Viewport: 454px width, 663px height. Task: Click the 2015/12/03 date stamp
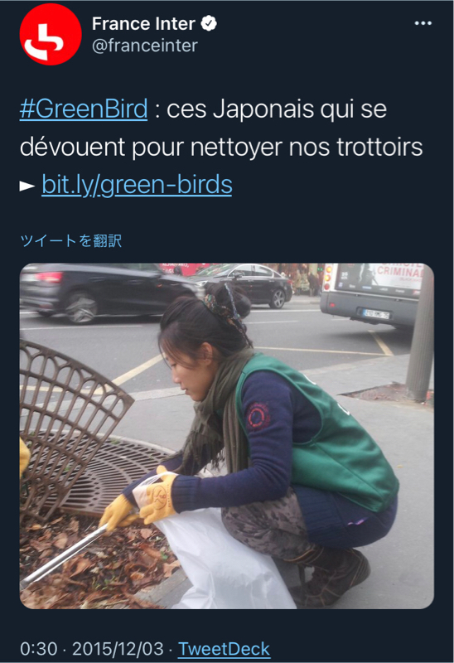(118, 649)
